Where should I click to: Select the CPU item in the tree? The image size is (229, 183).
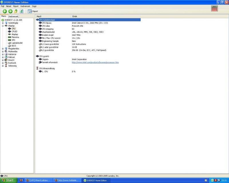13,29
